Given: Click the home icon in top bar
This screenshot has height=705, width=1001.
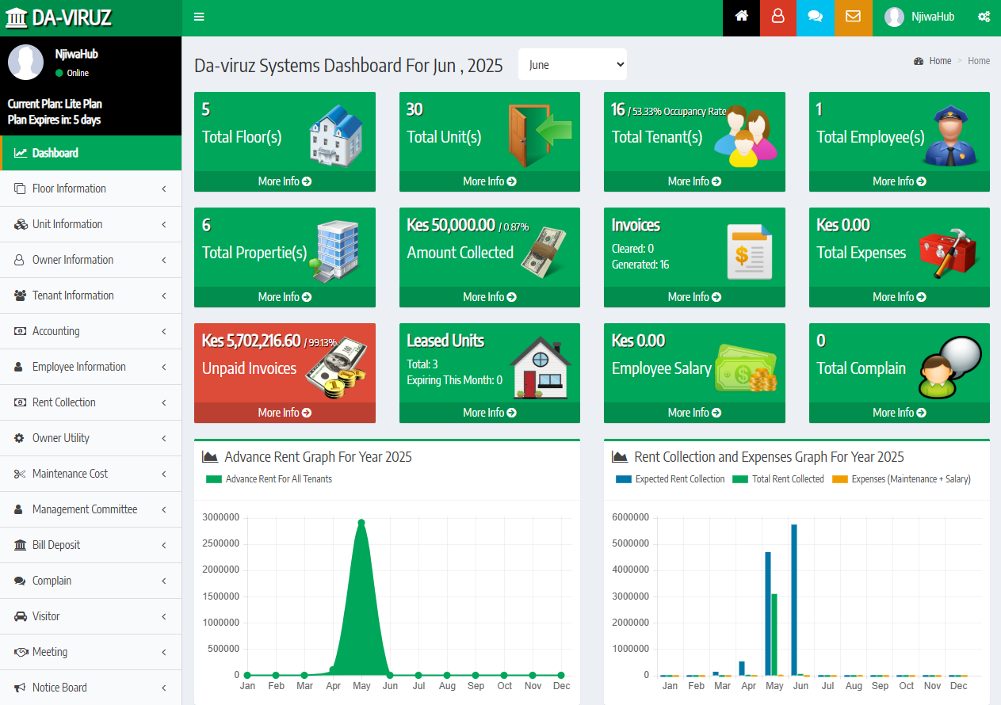Looking at the screenshot, I should click(742, 17).
